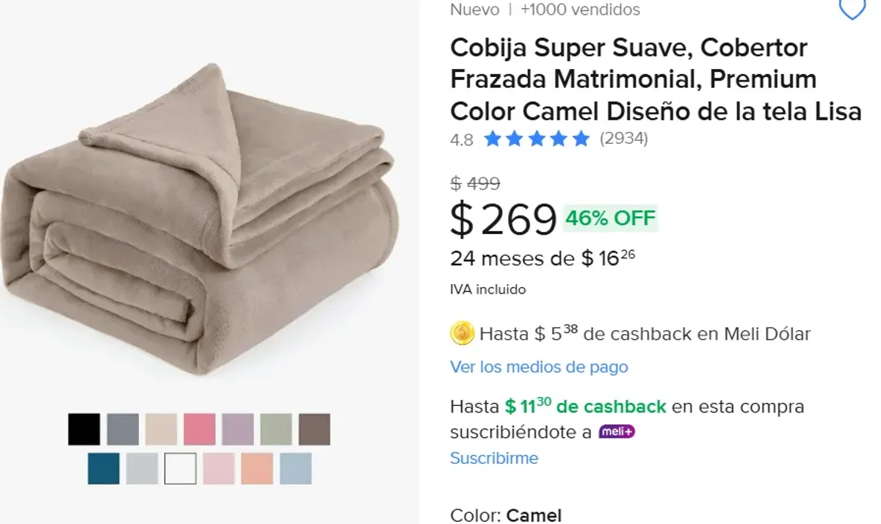The height and width of the screenshot is (524, 881).
Task: Click the 4.8 rating score
Action: [x=461, y=139]
